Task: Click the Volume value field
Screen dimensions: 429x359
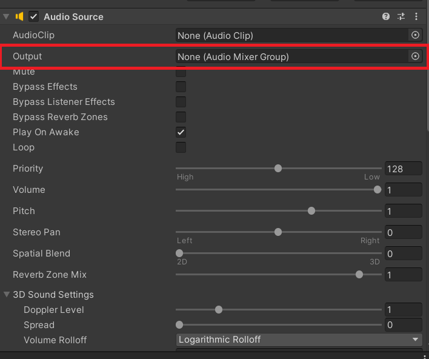Action: [x=404, y=189]
